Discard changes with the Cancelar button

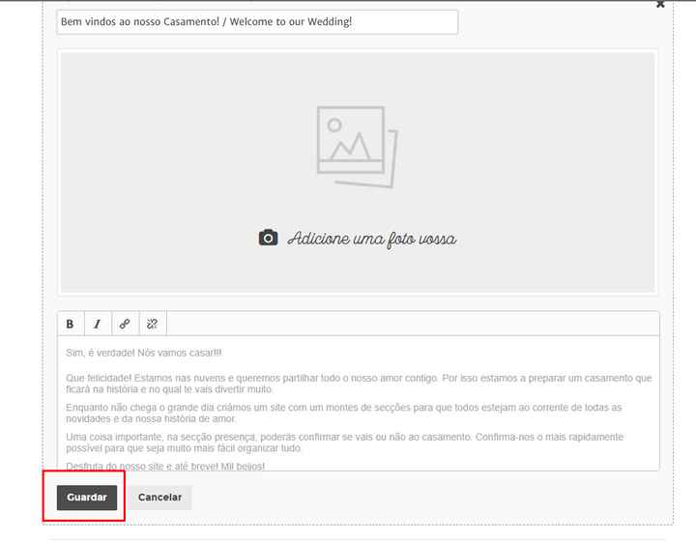(159, 498)
